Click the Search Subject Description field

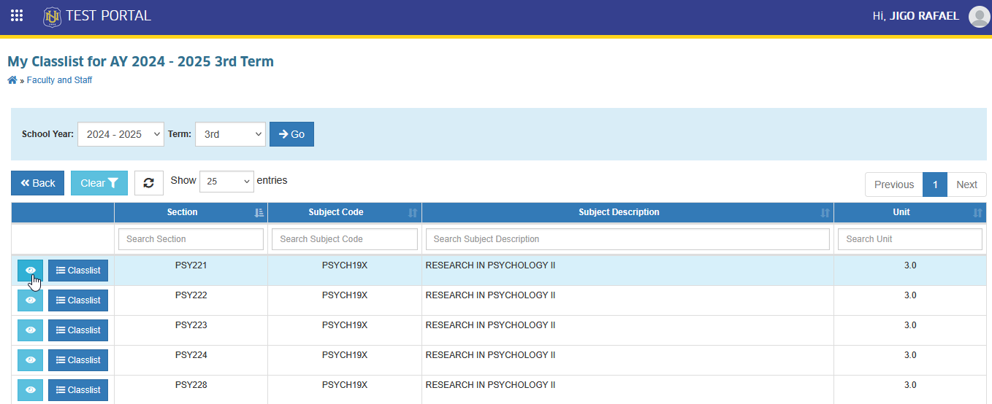coord(627,239)
